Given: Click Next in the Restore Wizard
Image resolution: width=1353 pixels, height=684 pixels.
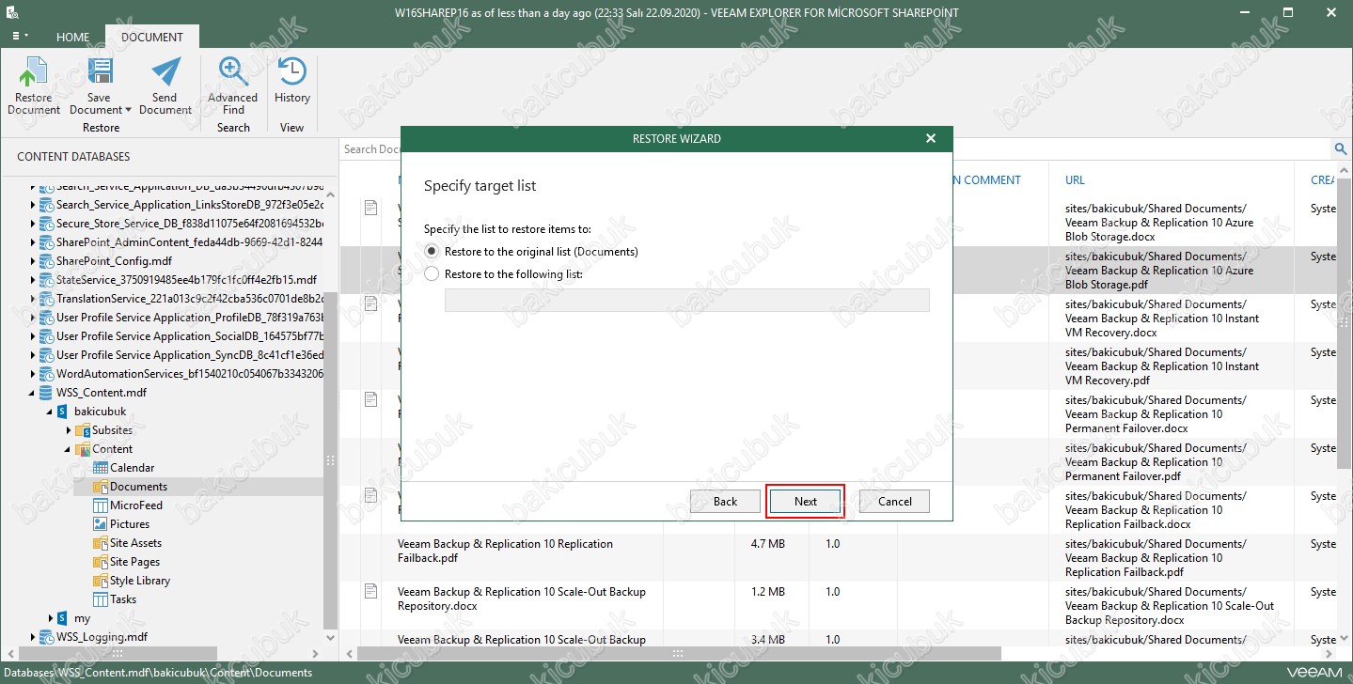Looking at the screenshot, I should coord(806,502).
